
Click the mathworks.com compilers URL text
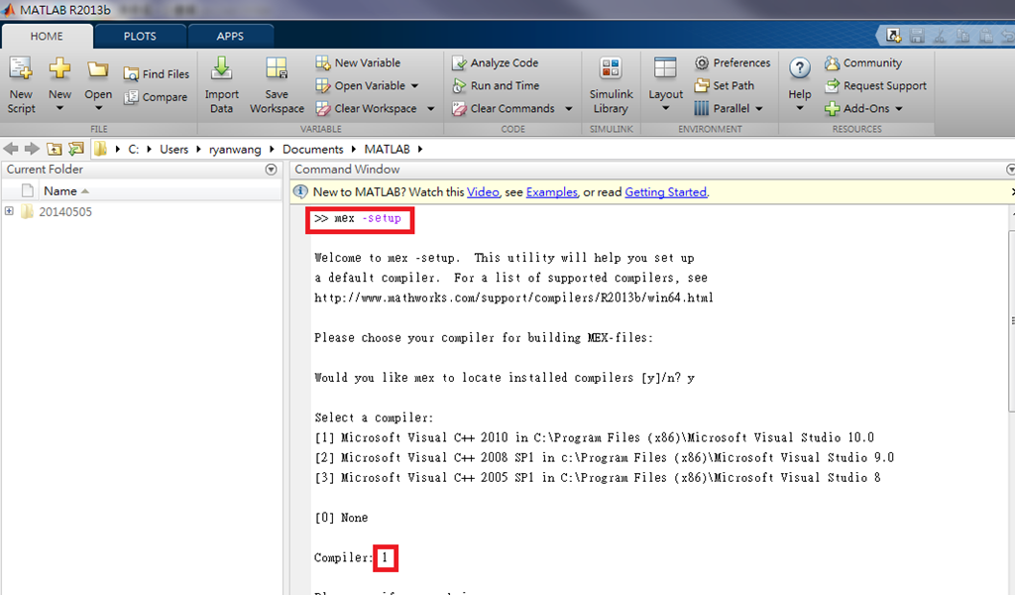coord(514,297)
